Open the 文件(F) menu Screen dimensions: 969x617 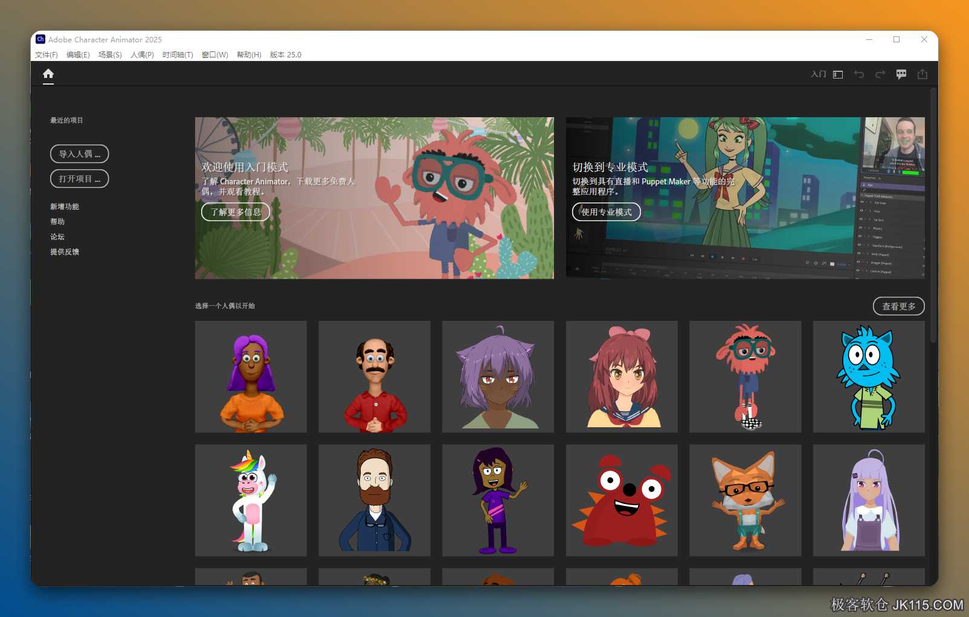point(47,54)
